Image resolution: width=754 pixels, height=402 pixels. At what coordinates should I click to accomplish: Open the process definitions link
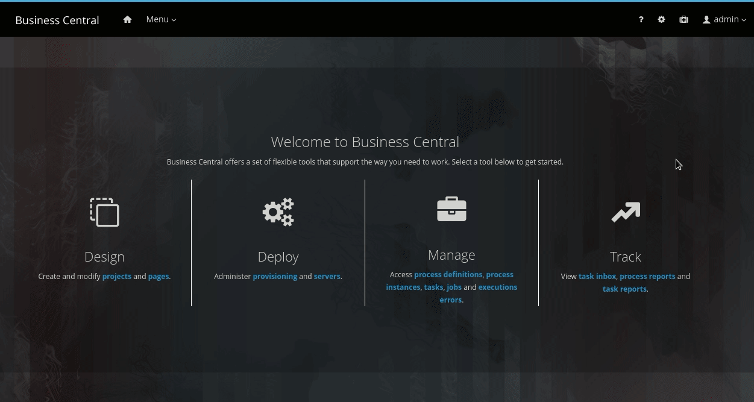coord(448,274)
